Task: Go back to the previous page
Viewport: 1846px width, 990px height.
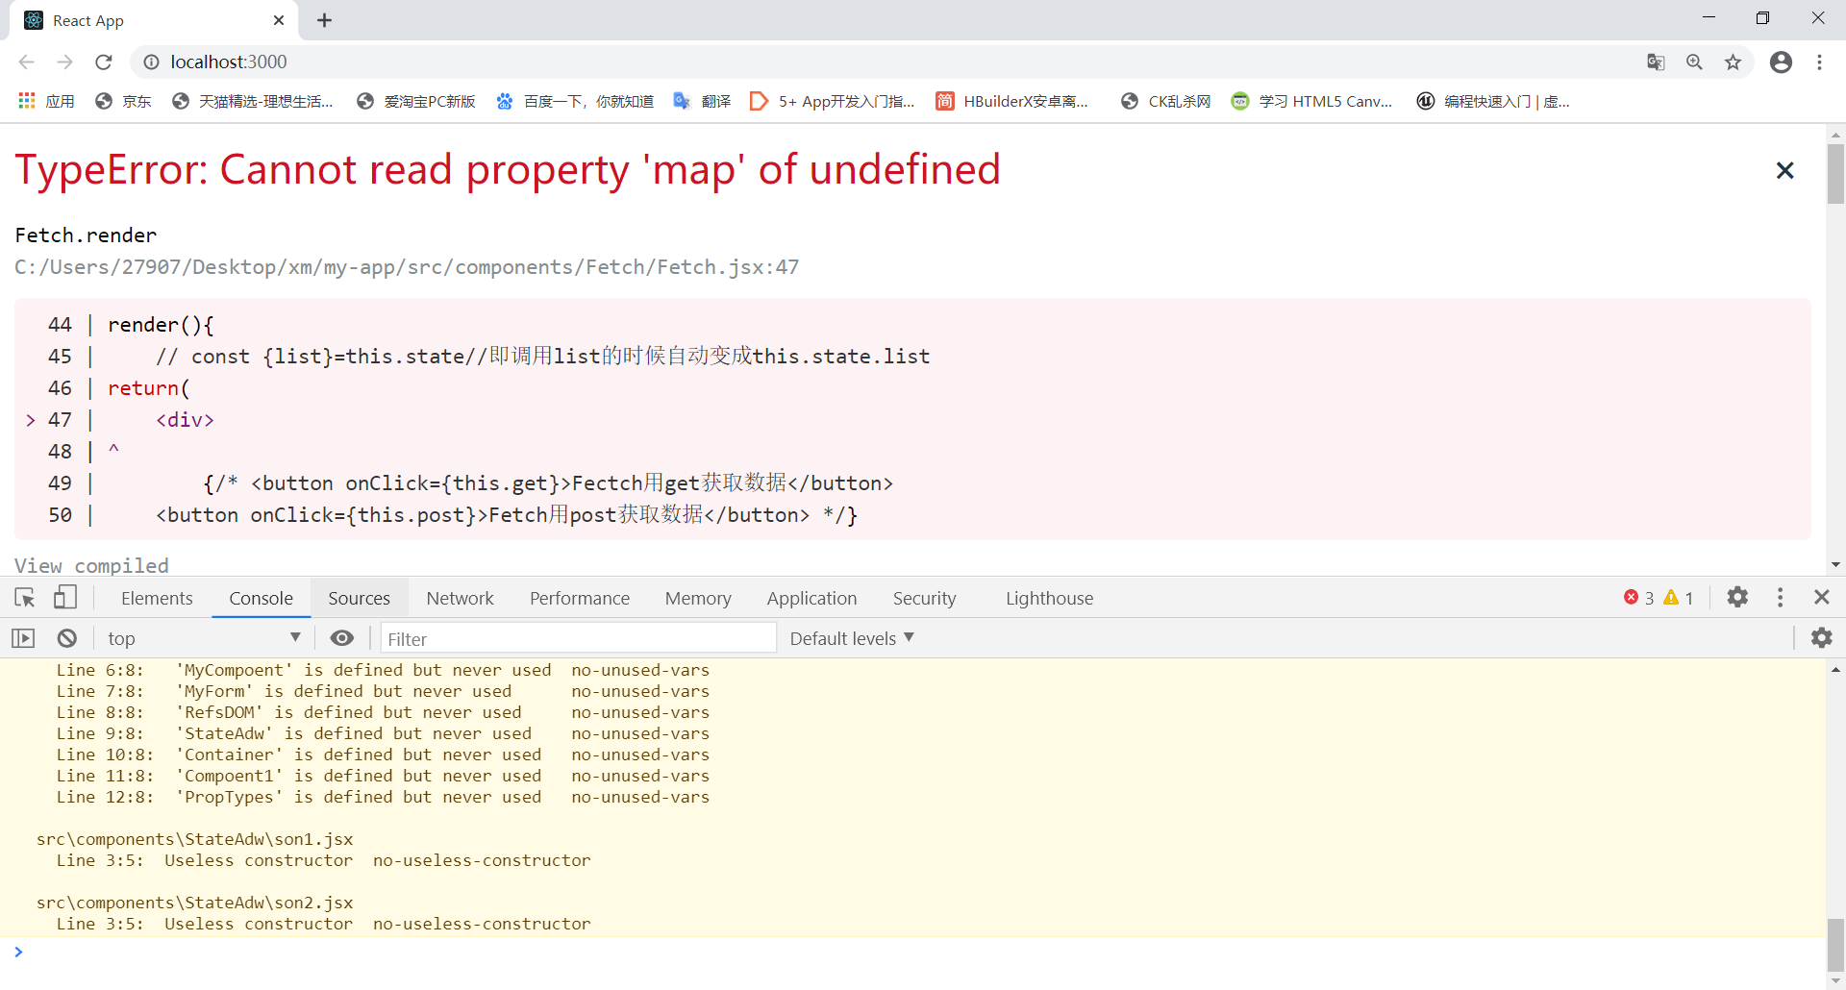Action: coord(27,62)
